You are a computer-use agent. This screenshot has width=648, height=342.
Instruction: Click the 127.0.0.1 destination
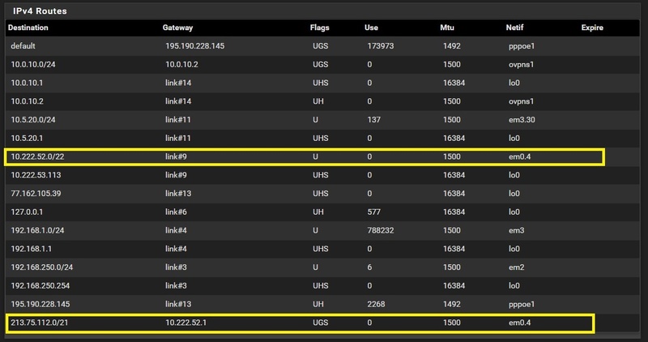(28, 212)
